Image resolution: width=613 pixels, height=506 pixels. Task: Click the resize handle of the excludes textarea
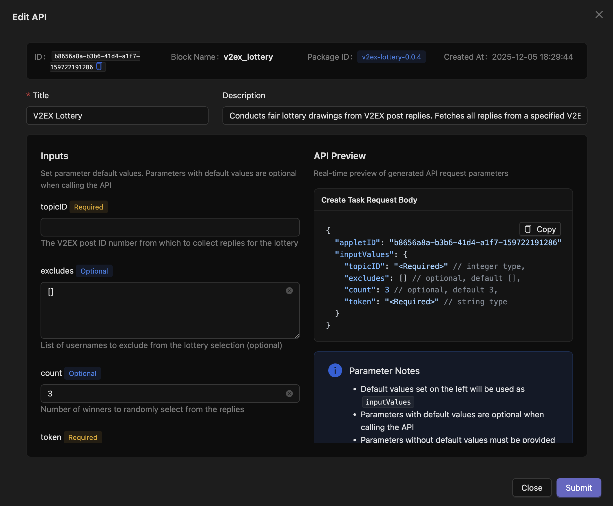297,336
